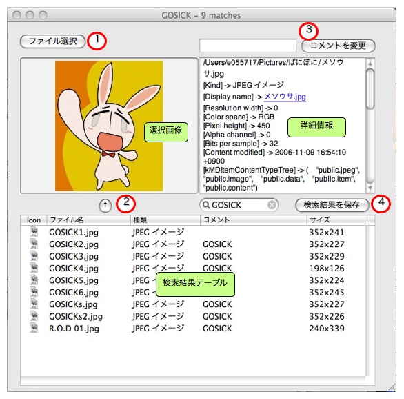Click the [Bits per sample] -> 32 line
This screenshot has height=399, width=404.
point(241,144)
